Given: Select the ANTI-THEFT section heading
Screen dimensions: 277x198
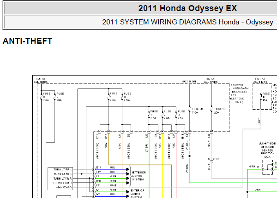Looking at the screenshot, I should [x=27, y=41].
